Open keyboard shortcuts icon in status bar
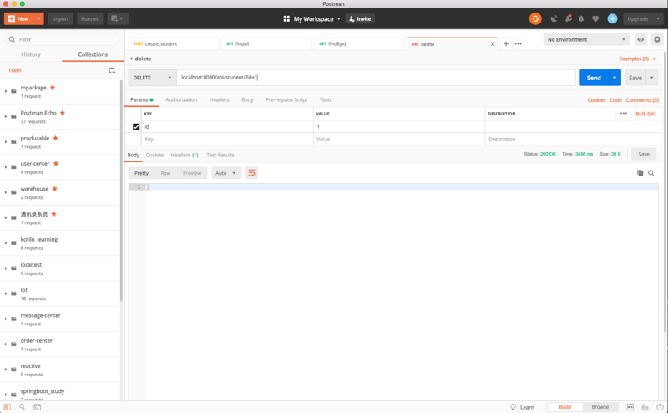The image size is (668, 413). [645, 407]
